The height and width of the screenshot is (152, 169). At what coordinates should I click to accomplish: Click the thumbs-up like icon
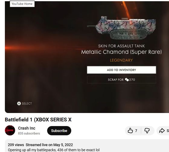point(130,131)
